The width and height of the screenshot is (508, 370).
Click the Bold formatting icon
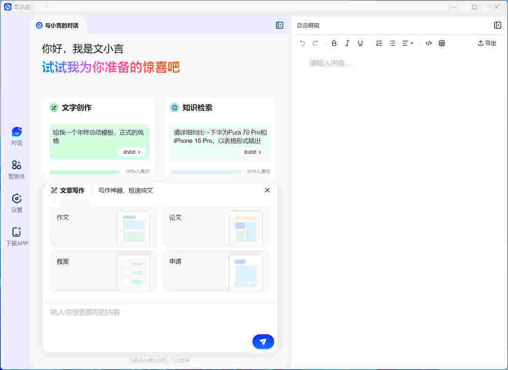coord(334,43)
